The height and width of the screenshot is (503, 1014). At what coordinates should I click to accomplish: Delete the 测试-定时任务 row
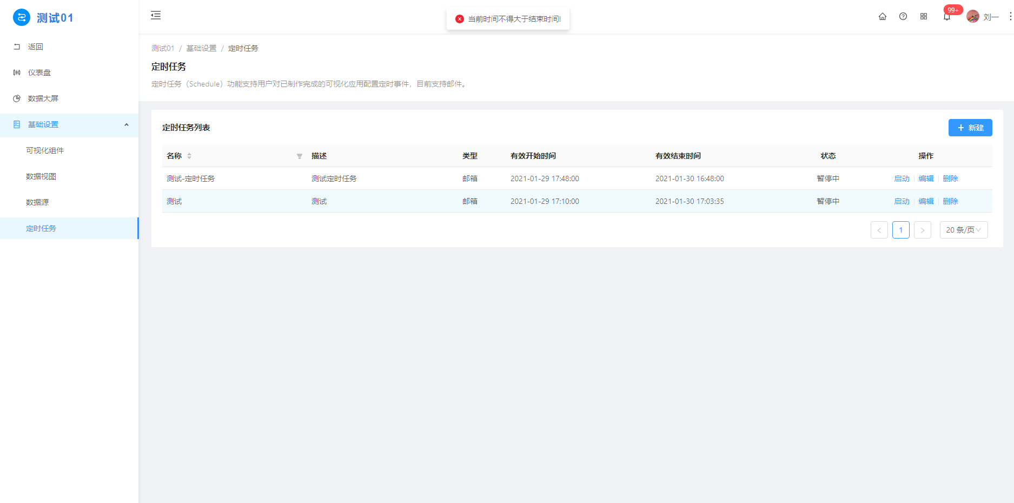click(x=950, y=178)
